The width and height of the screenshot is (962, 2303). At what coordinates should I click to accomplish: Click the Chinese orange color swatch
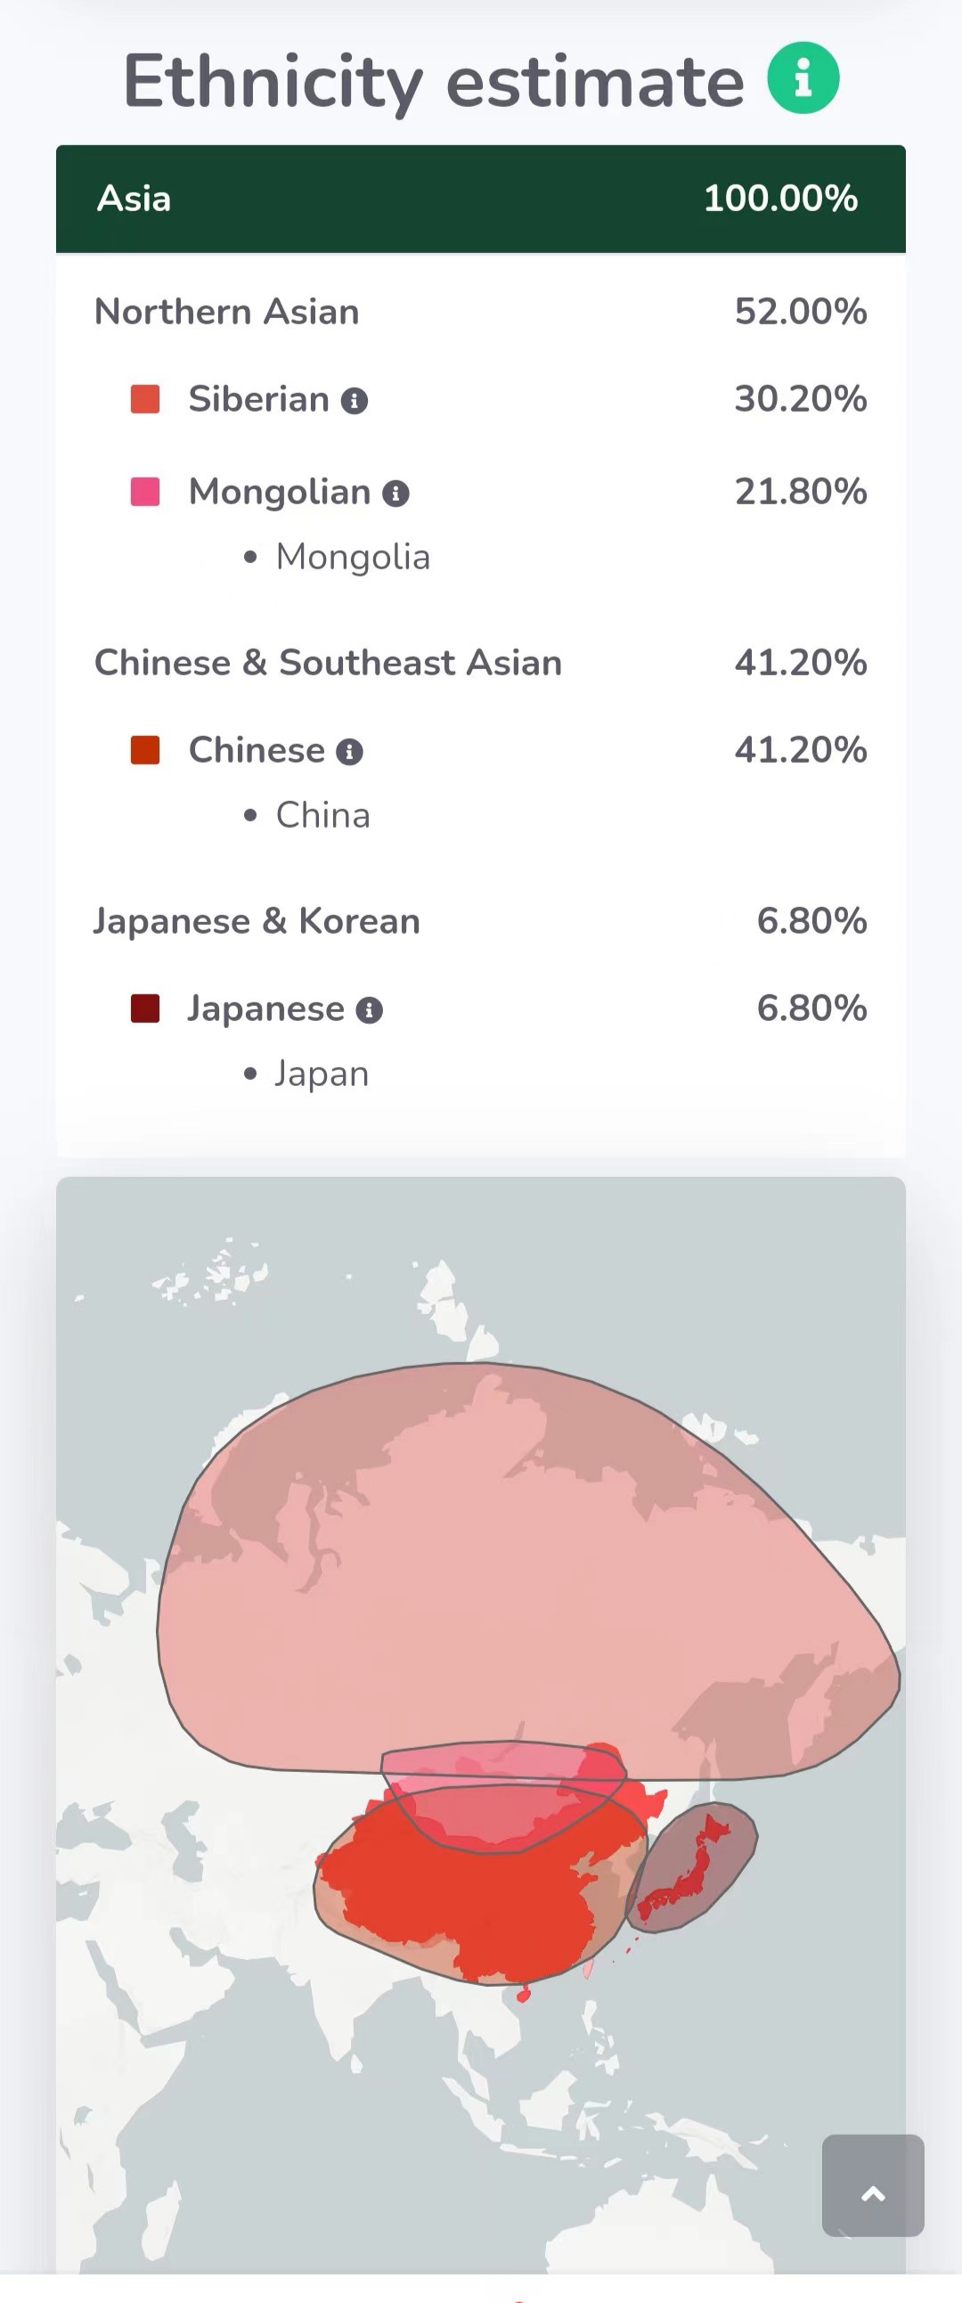(x=145, y=750)
